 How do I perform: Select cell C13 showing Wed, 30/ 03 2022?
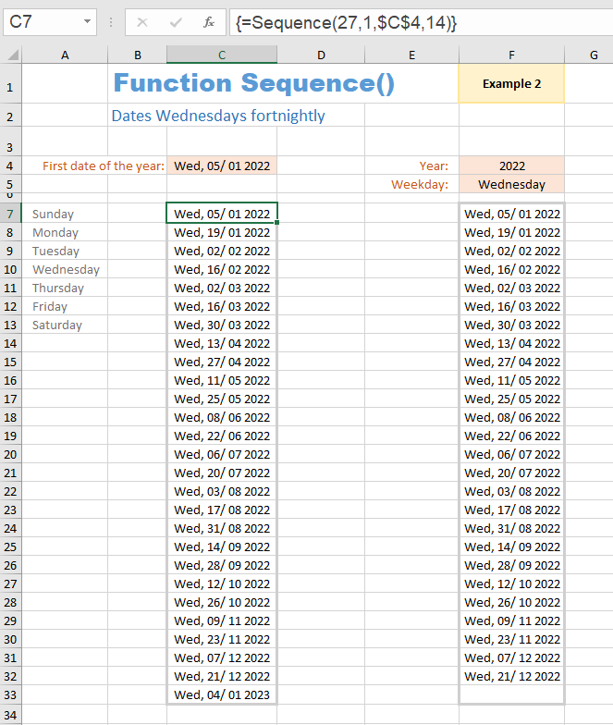click(x=222, y=325)
